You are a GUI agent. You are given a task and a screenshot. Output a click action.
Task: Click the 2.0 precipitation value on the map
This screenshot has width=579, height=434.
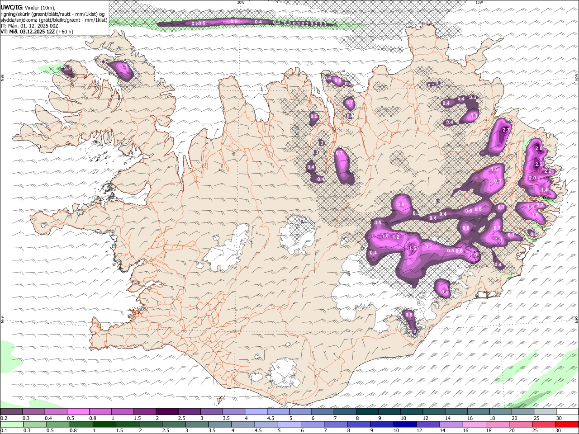532,178
